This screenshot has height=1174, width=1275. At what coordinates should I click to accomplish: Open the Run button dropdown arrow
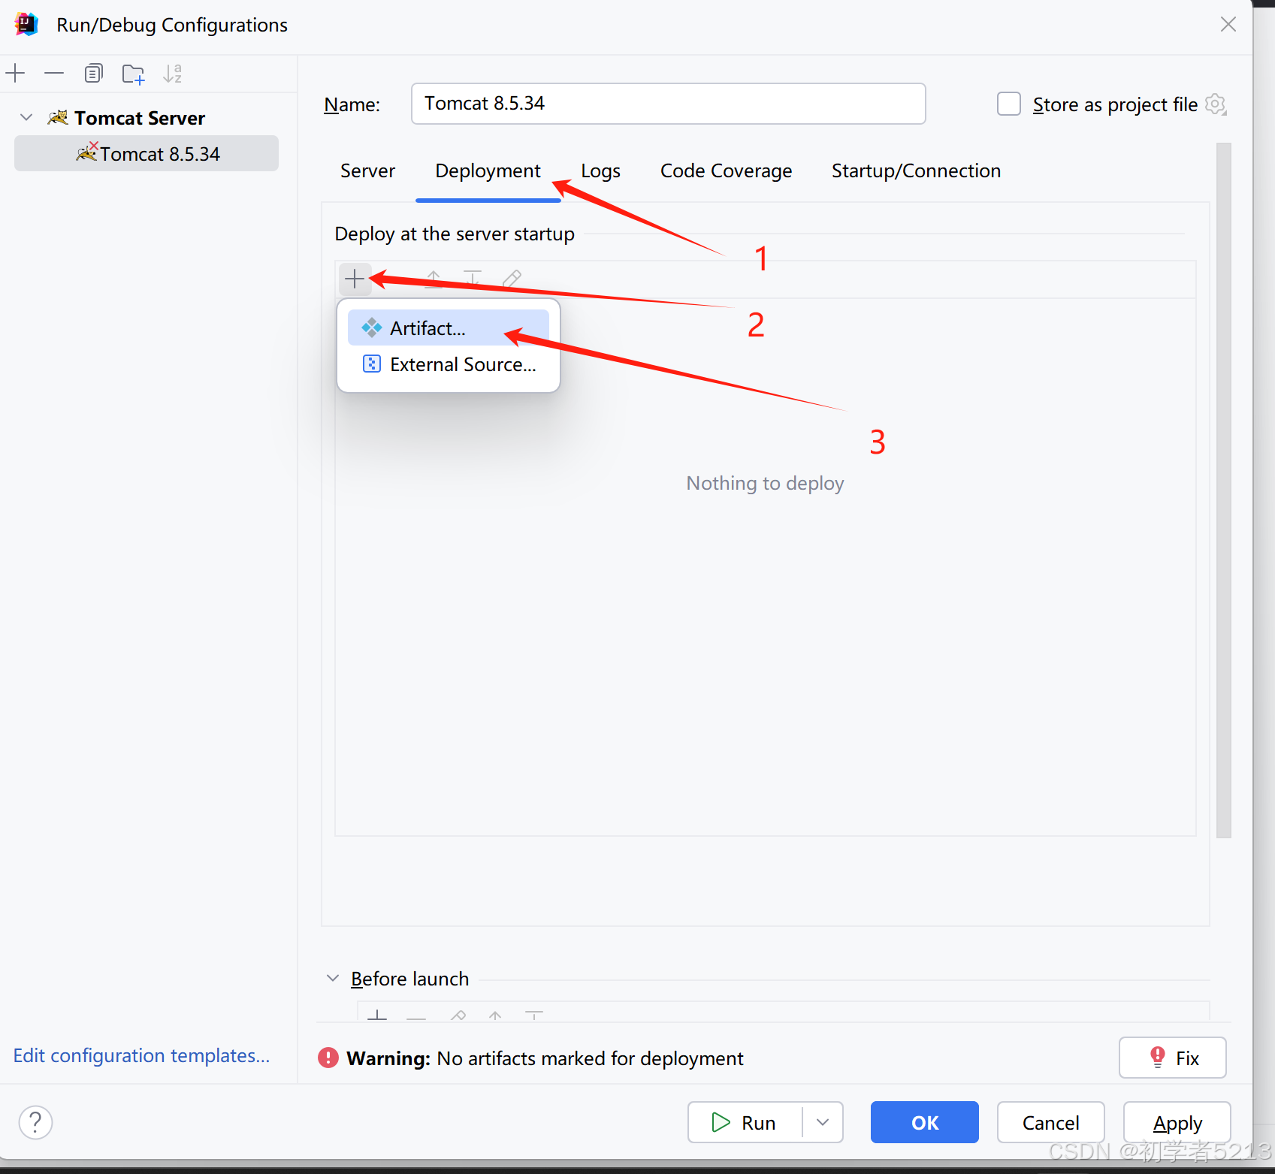coord(823,1122)
